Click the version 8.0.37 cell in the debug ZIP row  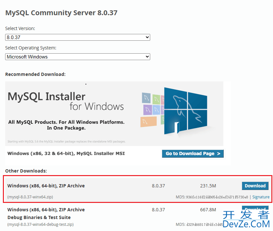pos(158,210)
